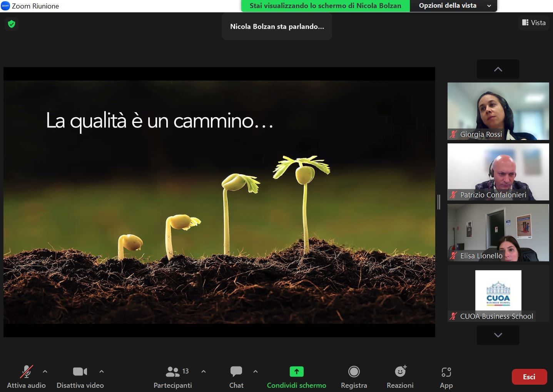This screenshot has height=392, width=553.
Task: Click the Zoom logo in title bar
Action: click(5, 6)
